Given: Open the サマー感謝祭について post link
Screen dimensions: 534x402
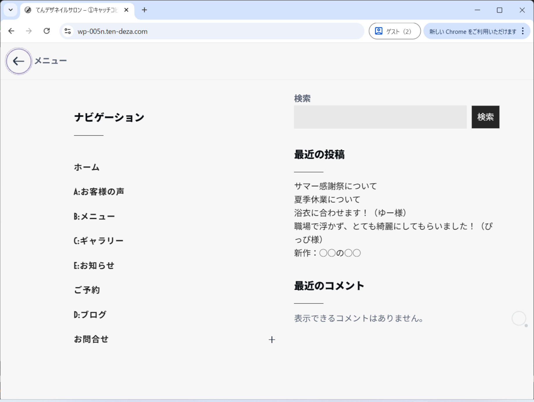Looking at the screenshot, I should (335, 186).
